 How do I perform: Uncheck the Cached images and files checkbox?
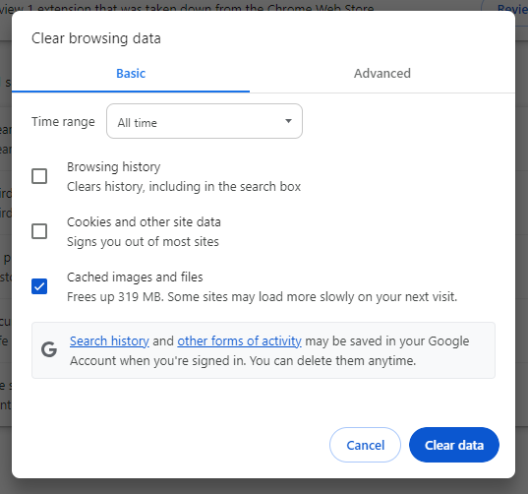point(39,286)
